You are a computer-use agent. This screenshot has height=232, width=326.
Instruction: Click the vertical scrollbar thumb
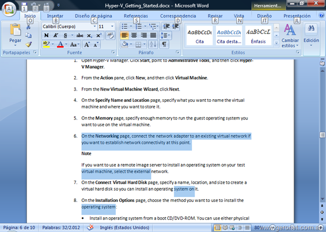click(x=322, y=135)
